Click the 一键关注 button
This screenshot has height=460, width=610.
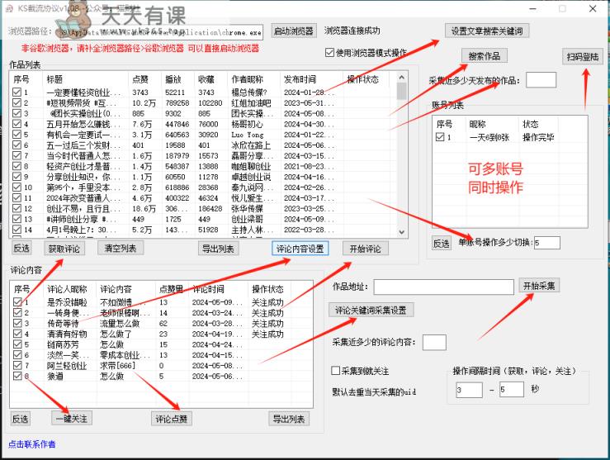[70, 419]
